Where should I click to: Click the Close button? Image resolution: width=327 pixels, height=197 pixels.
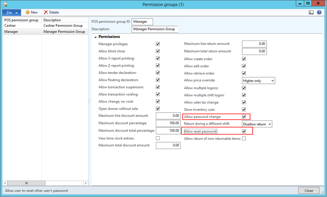point(308,191)
